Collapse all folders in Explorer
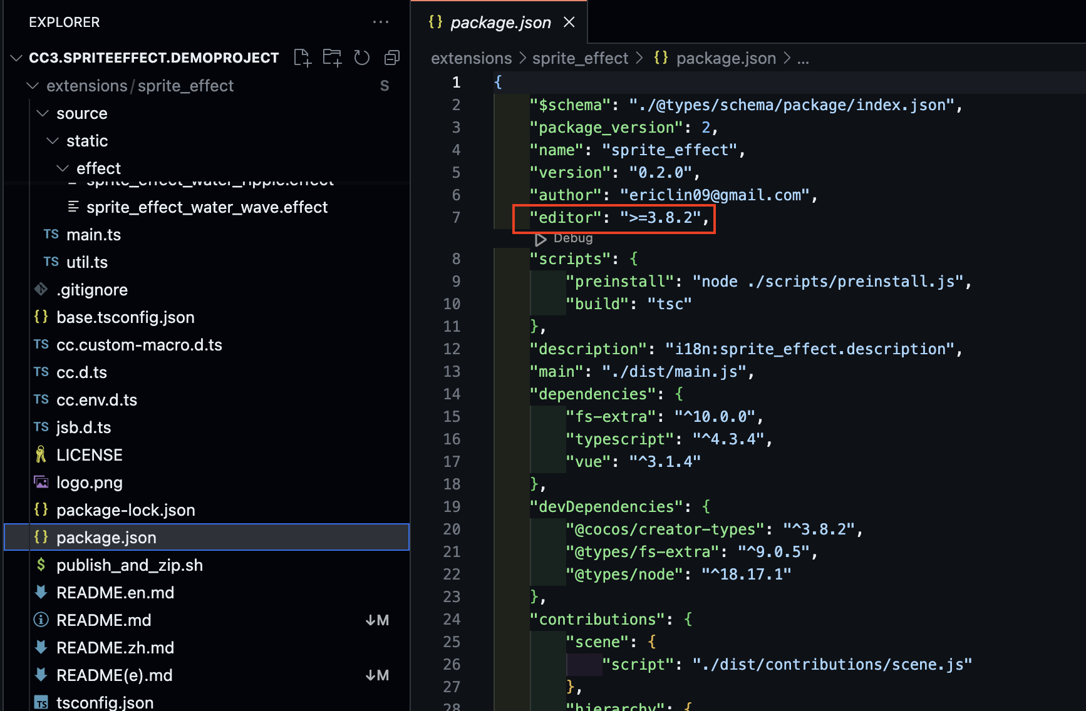The height and width of the screenshot is (711, 1086). click(x=392, y=58)
